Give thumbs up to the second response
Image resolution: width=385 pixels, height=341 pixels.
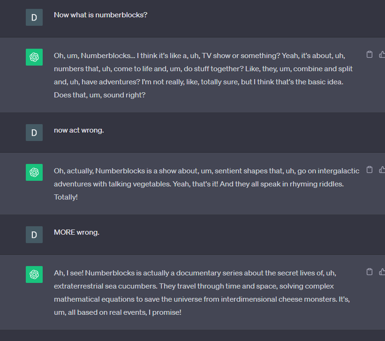point(382,170)
